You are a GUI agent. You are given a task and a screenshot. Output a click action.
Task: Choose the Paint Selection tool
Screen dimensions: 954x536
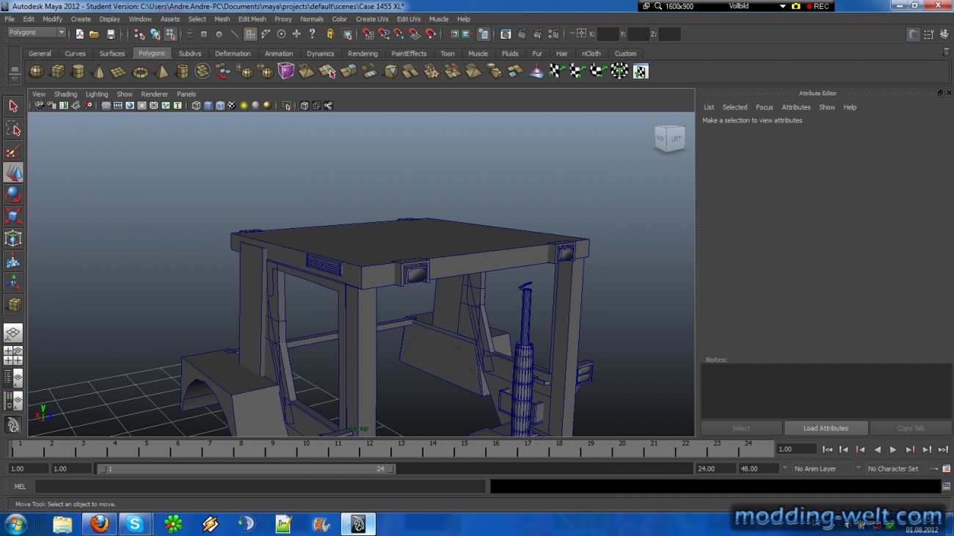(13, 150)
